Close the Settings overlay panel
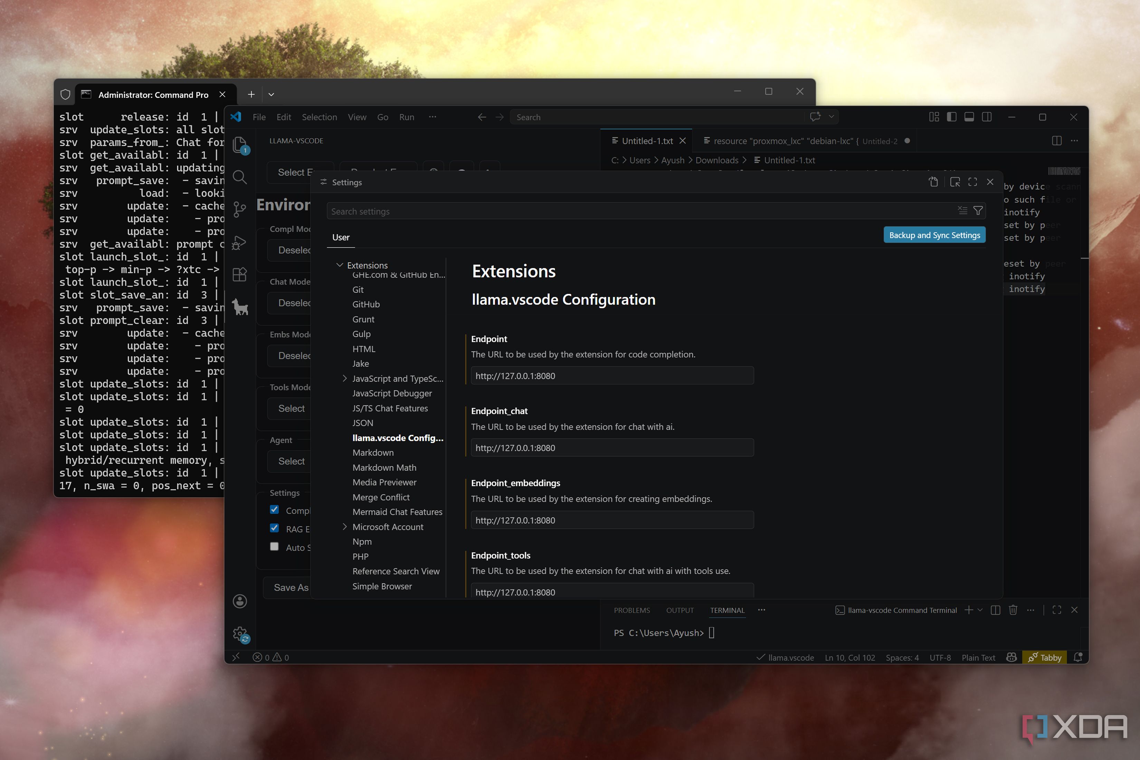 tap(990, 182)
